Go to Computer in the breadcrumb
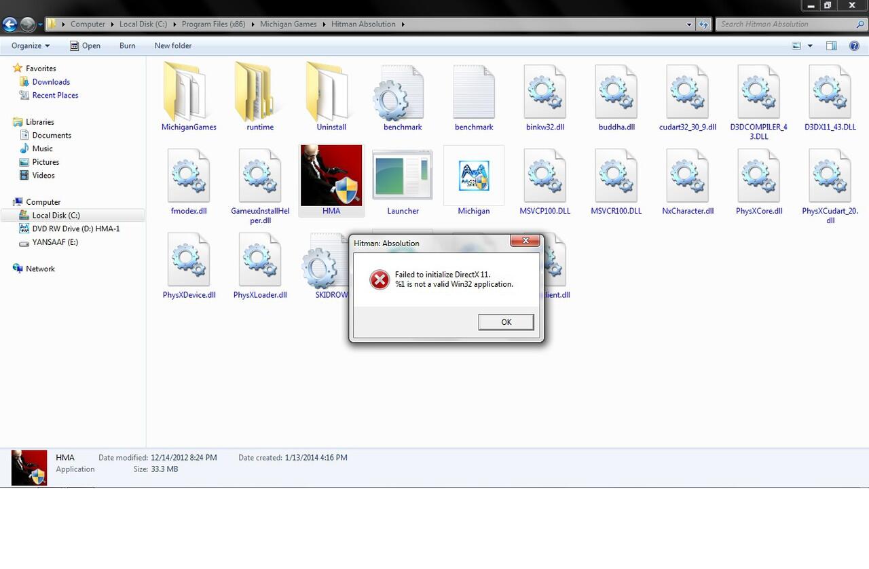This screenshot has width=869, height=569. point(88,24)
